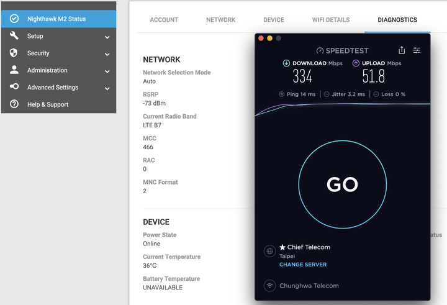447x305 pixels.
Task: Click the Current Temperature value 36°C
Action: pyautogui.click(x=150, y=265)
